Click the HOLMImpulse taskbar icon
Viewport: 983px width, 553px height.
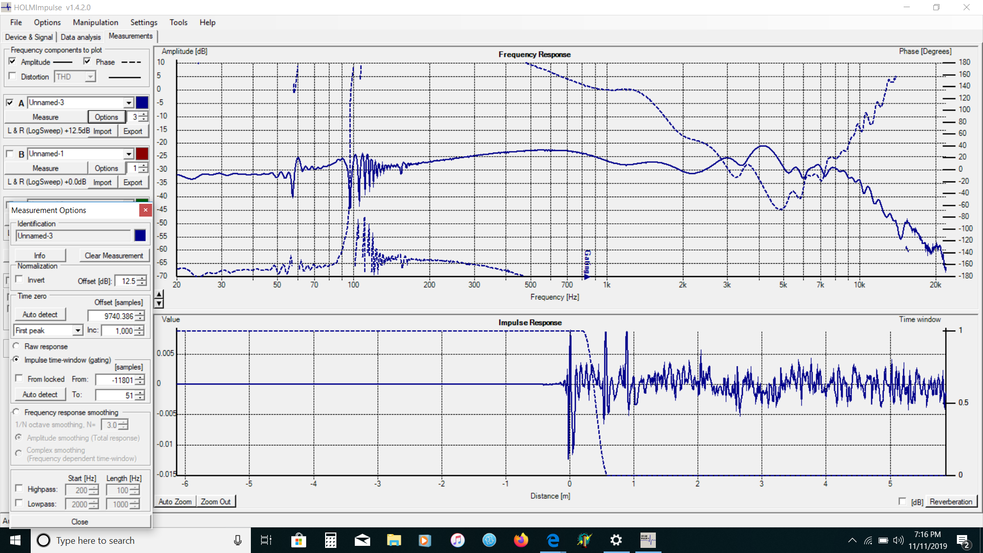click(x=648, y=540)
